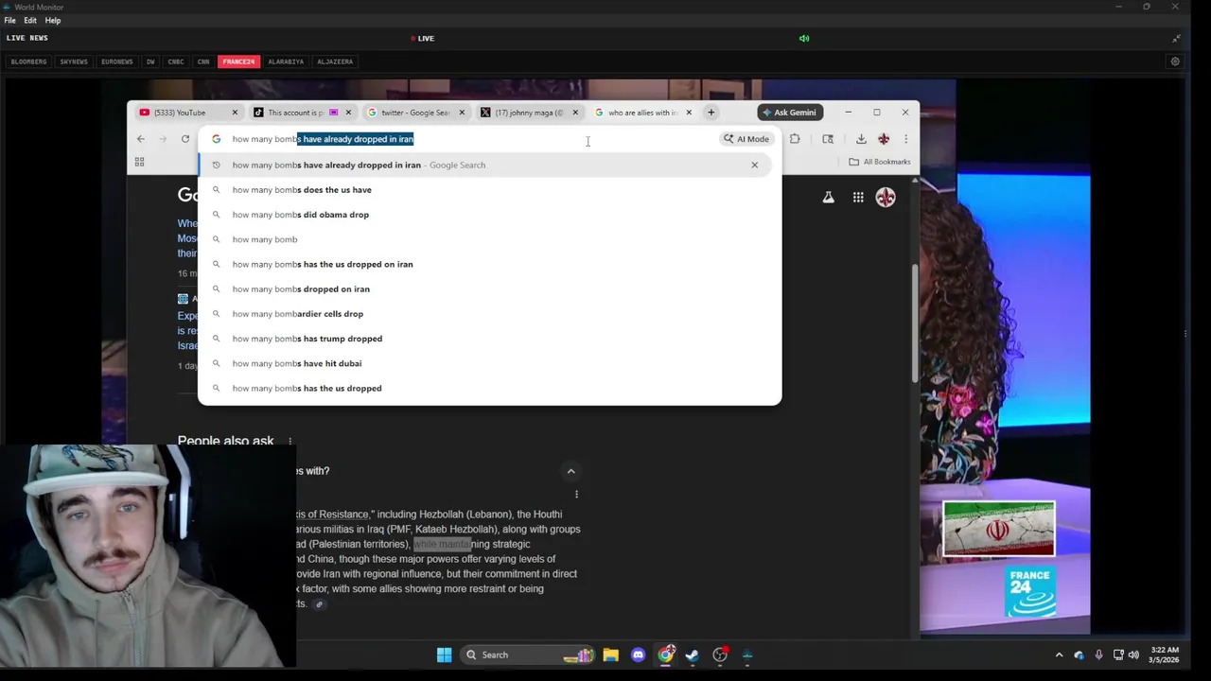Switch to AI Mode in the omnibox
The width and height of the screenshot is (1211, 681).
[x=746, y=139]
